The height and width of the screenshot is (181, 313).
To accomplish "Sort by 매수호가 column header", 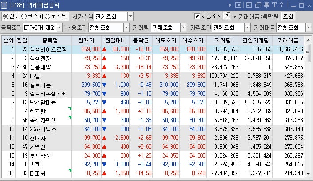I will [193, 40].
